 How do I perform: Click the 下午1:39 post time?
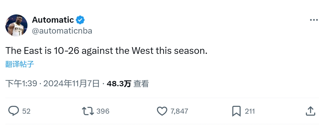pyautogui.click(x=22, y=84)
